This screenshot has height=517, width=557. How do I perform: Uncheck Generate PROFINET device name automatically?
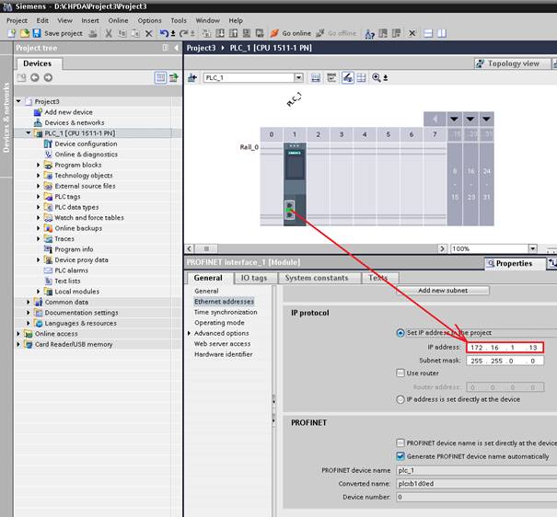tap(400, 455)
